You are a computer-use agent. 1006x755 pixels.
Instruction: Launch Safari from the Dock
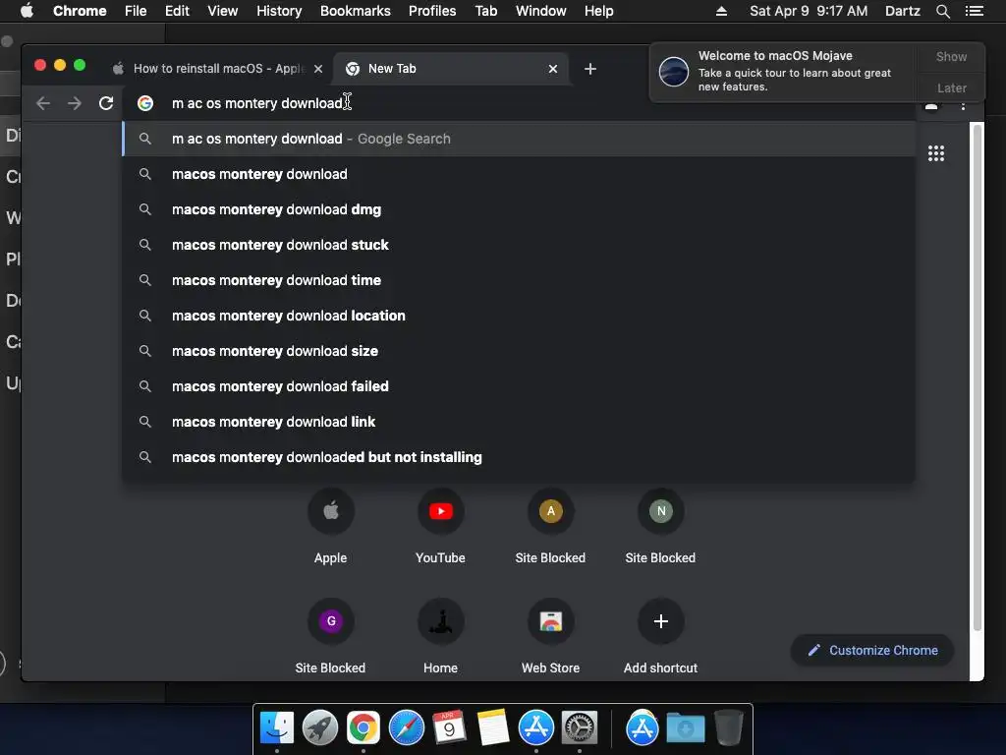pos(406,728)
